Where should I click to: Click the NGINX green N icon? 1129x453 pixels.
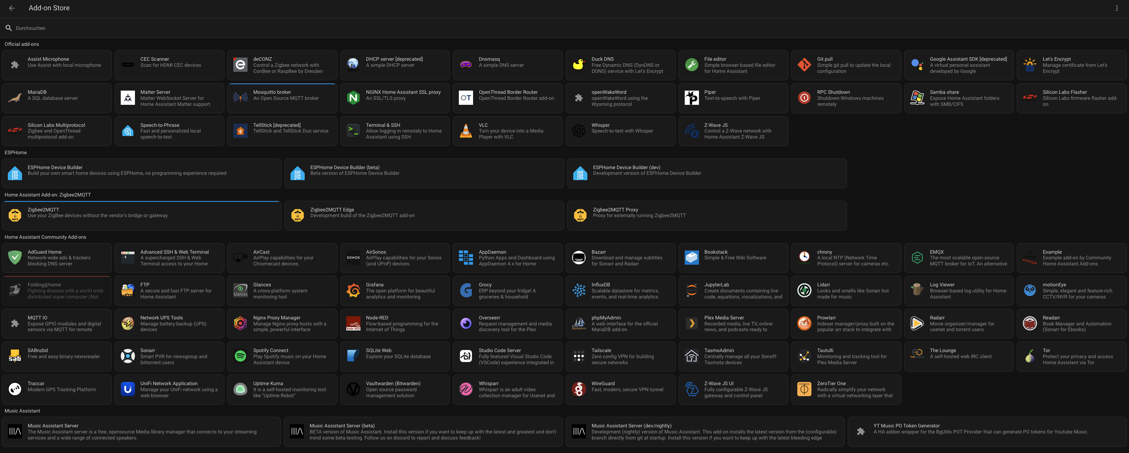click(x=353, y=98)
